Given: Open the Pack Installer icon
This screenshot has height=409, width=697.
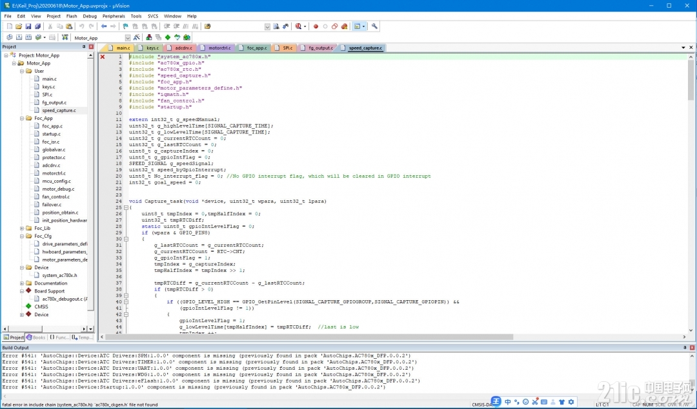Looking at the screenshot, I should point(187,38).
